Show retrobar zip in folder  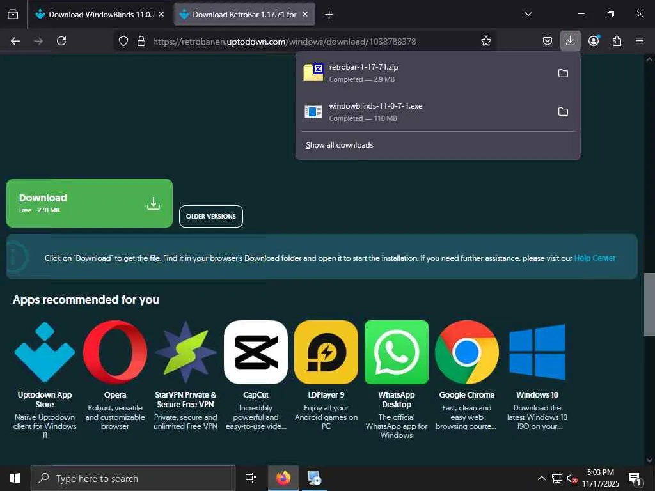point(563,73)
